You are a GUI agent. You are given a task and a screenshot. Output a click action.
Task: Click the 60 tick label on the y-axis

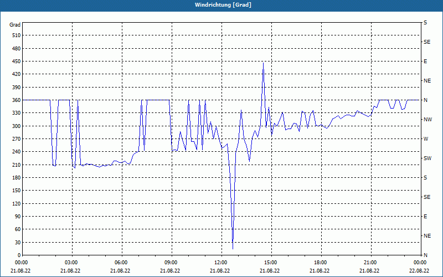pos(18,229)
